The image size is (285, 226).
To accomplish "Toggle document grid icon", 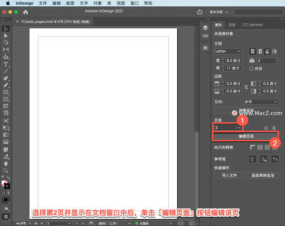I will [x=267, y=147].
